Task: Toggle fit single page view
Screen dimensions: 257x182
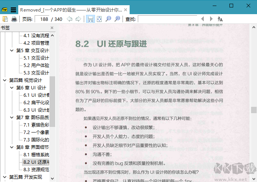Action: point(99,19)
